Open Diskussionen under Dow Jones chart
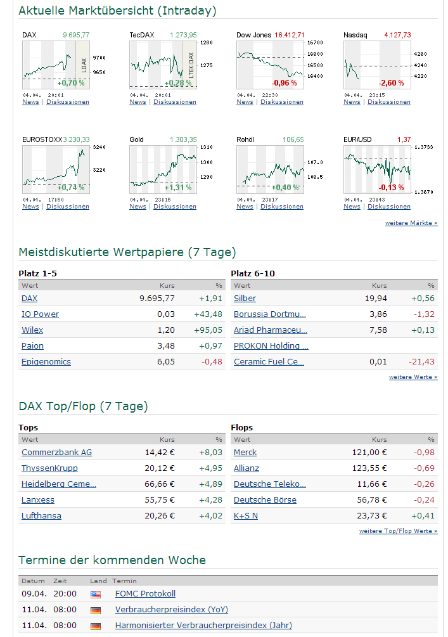 (x=282, y=102)
